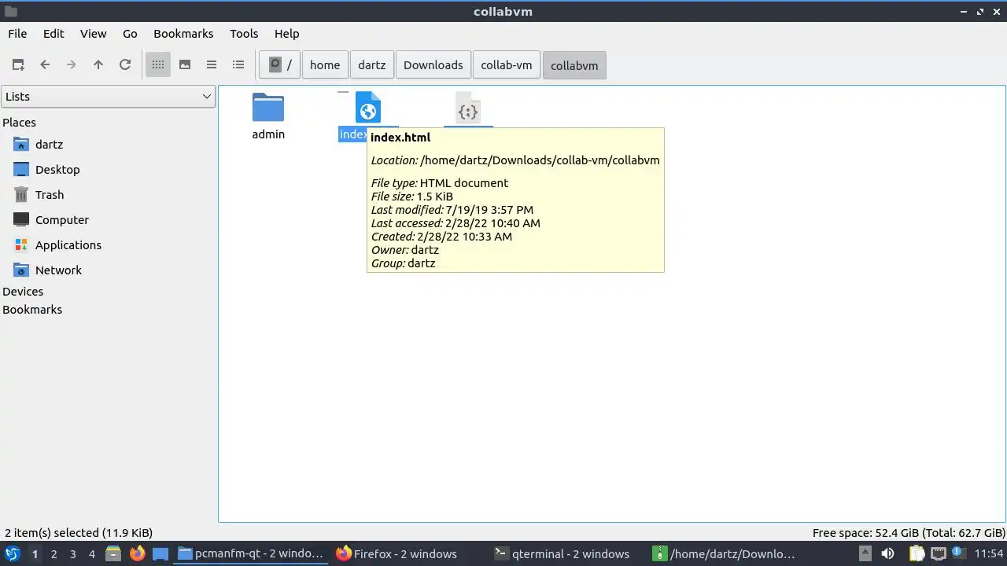Viewport: 1007px width, 566px height.
Task: Open the clipboard manager tray icon
Action: pyautogui.click(x=915, y=553)
